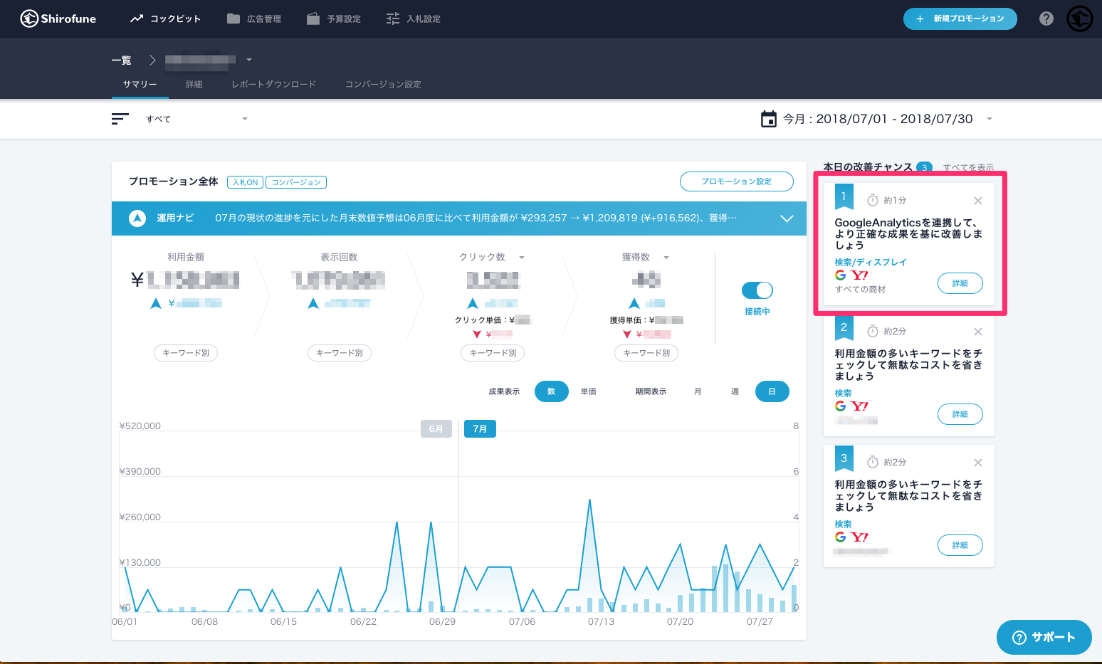Go to the 一覧 breadcrumb link
This screenshot has height=664, width=1102.
pos(122,60)
